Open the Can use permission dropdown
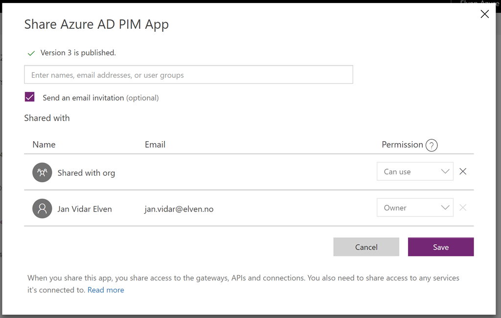Viewport: 501px width, 318px height. [415, 171]
